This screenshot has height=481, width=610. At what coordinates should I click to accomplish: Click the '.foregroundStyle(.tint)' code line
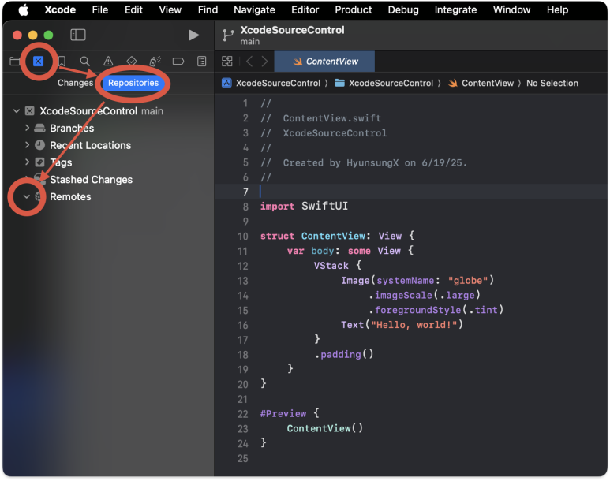436,310
